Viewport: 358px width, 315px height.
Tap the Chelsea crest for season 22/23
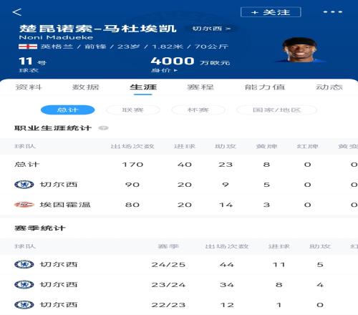24,304
